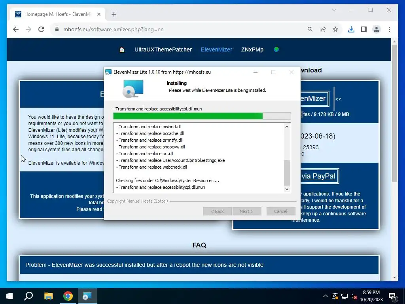Open the zoom magnifier in address bar

(x=310, y=29)
